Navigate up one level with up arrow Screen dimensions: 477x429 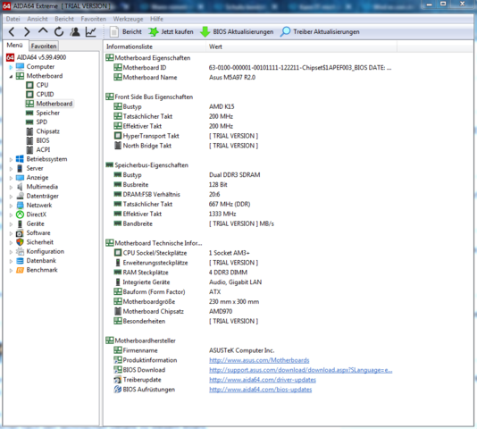tap(43, 31)
